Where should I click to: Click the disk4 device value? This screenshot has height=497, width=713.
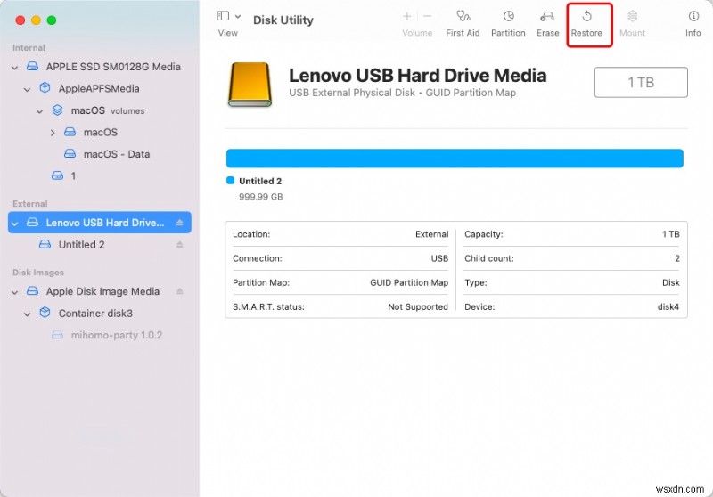(x=668, y=306)
